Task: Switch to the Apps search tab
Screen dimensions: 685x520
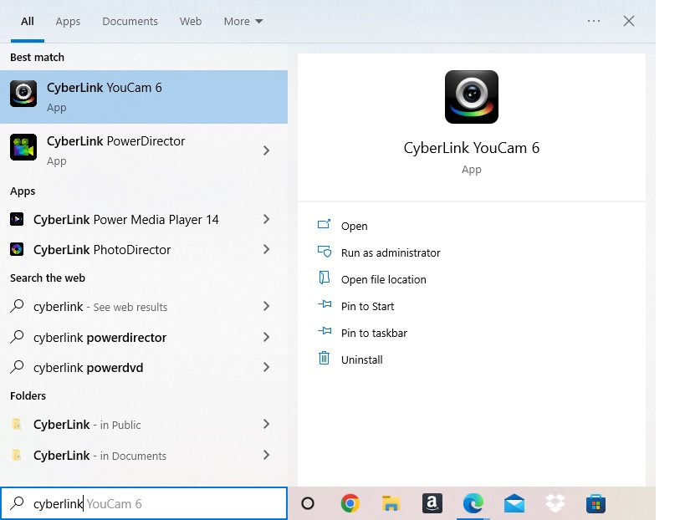Action: [x=68, y=22]
